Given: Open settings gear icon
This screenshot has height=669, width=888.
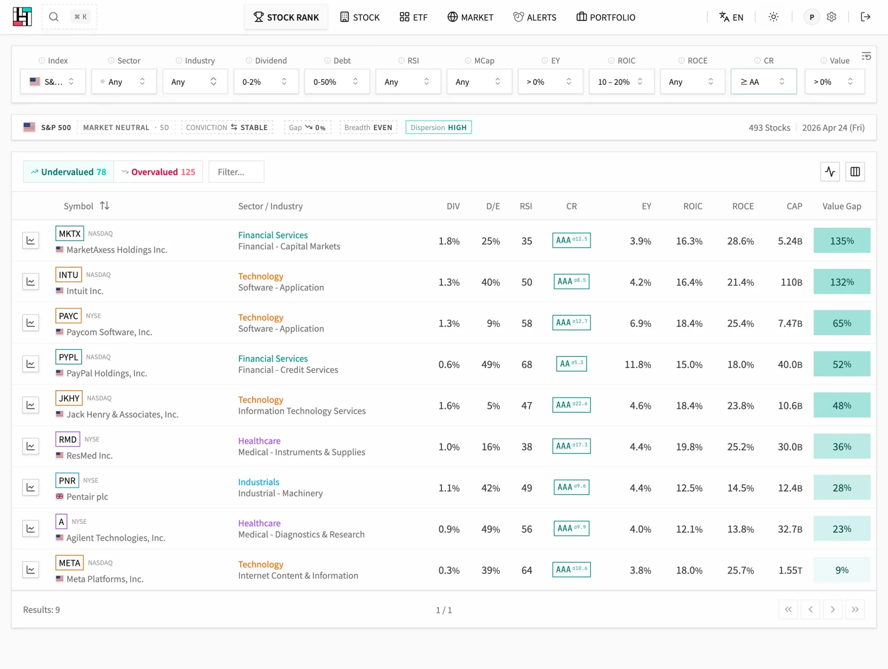Looking at the screenshot, I should 832,17.
